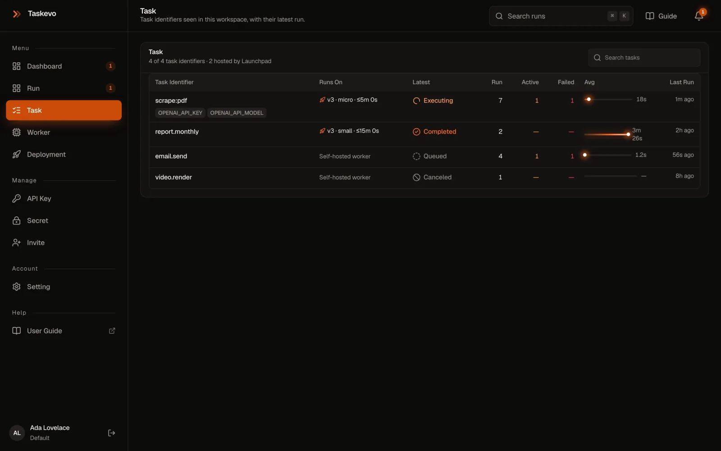
Task: Click the Queued status of email.send
Action: 429,156
